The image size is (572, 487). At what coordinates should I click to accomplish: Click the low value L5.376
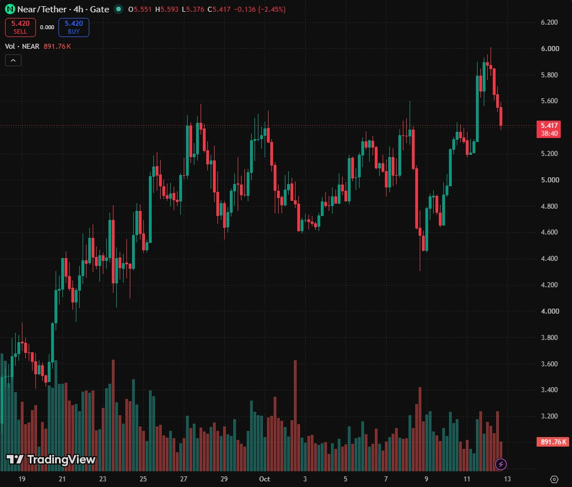pyautogui.click(x=193, y=9)
